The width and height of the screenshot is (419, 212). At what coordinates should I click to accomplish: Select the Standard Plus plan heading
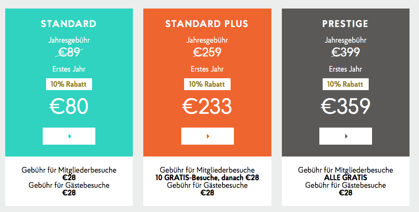[x=207, y=24]
